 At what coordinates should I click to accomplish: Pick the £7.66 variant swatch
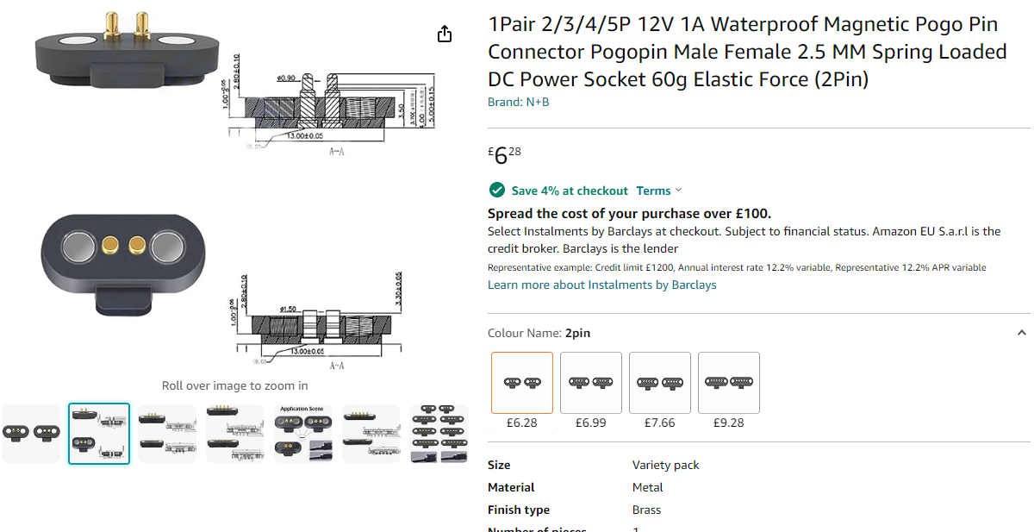[x=660, y=383]
